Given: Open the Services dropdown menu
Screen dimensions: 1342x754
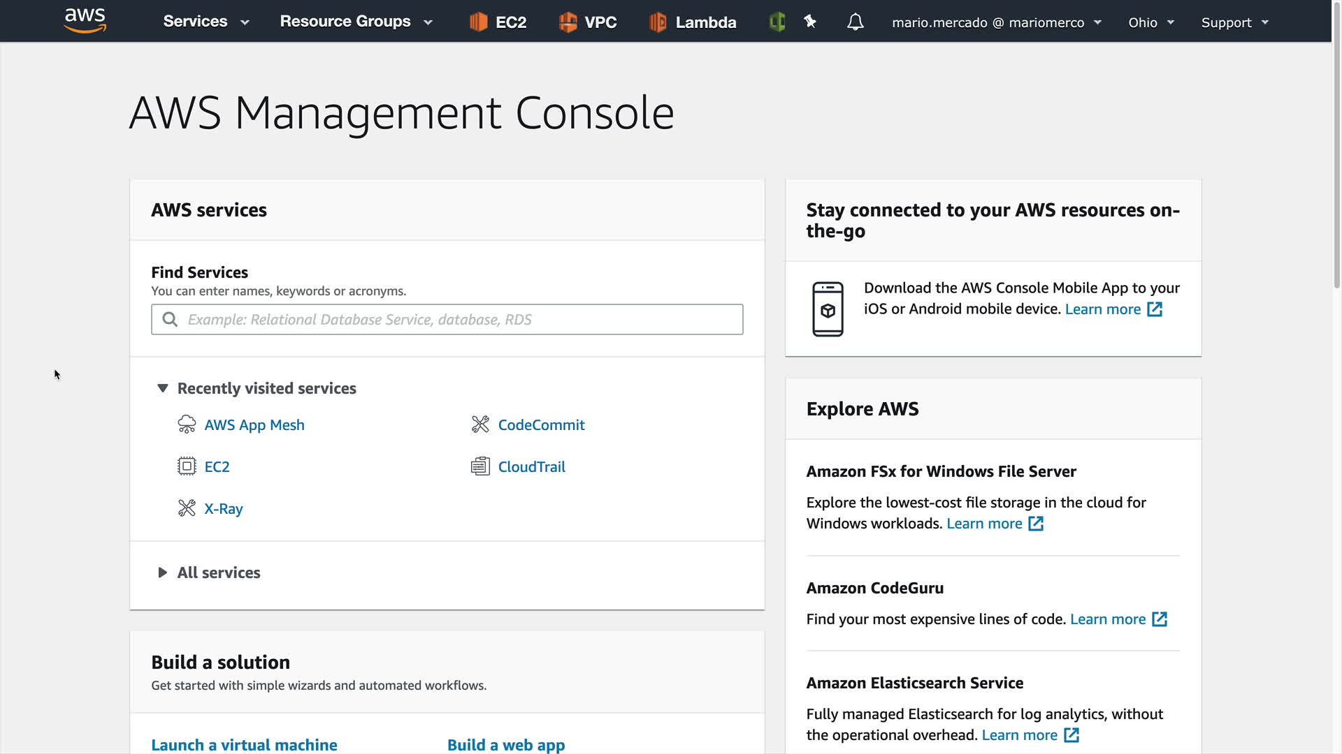Looking at the screenshot, I should [x=205, y=22].
